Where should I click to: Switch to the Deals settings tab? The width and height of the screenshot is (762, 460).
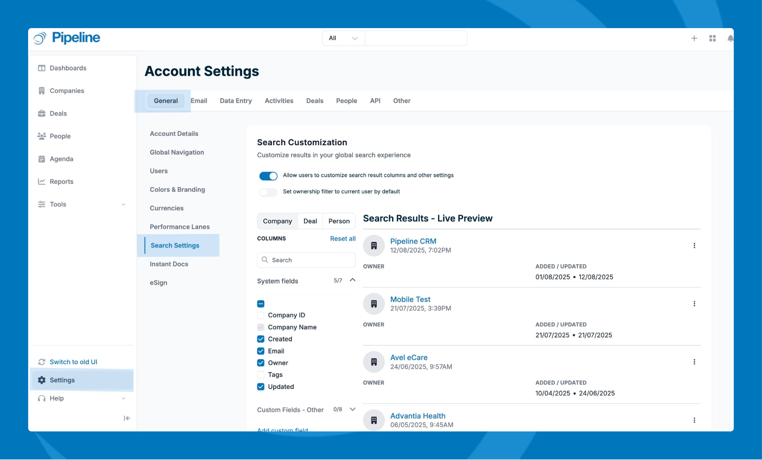tap(315, 101)
